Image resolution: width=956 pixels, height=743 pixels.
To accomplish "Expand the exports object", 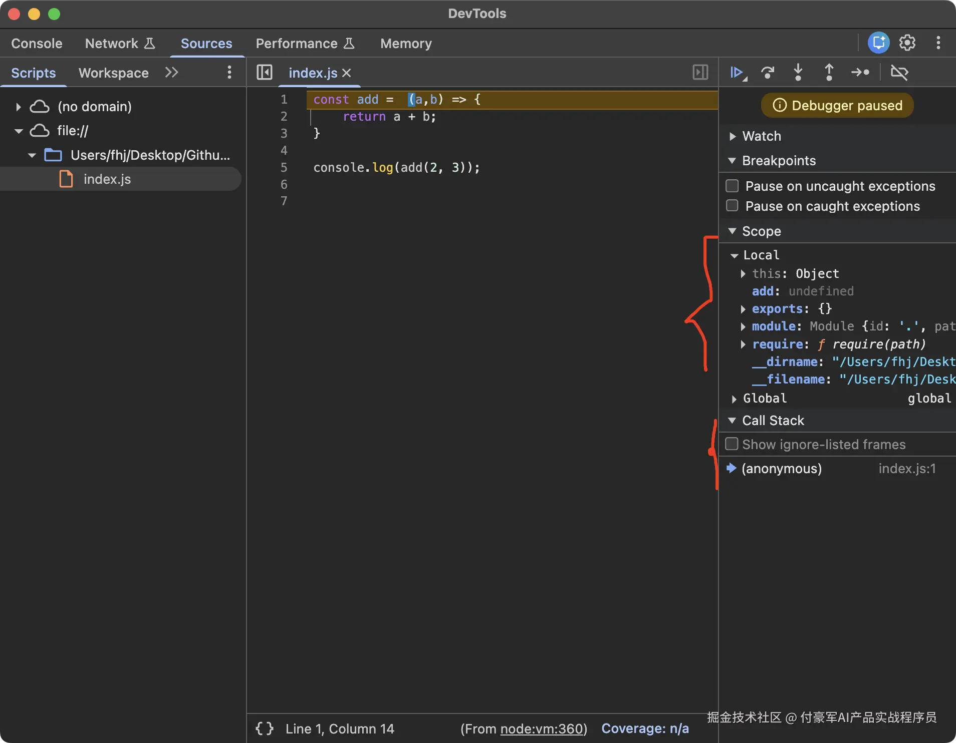I will [x=743, y=309].
